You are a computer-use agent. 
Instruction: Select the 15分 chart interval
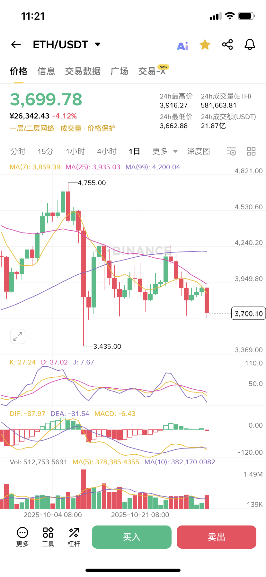point(45,151)
